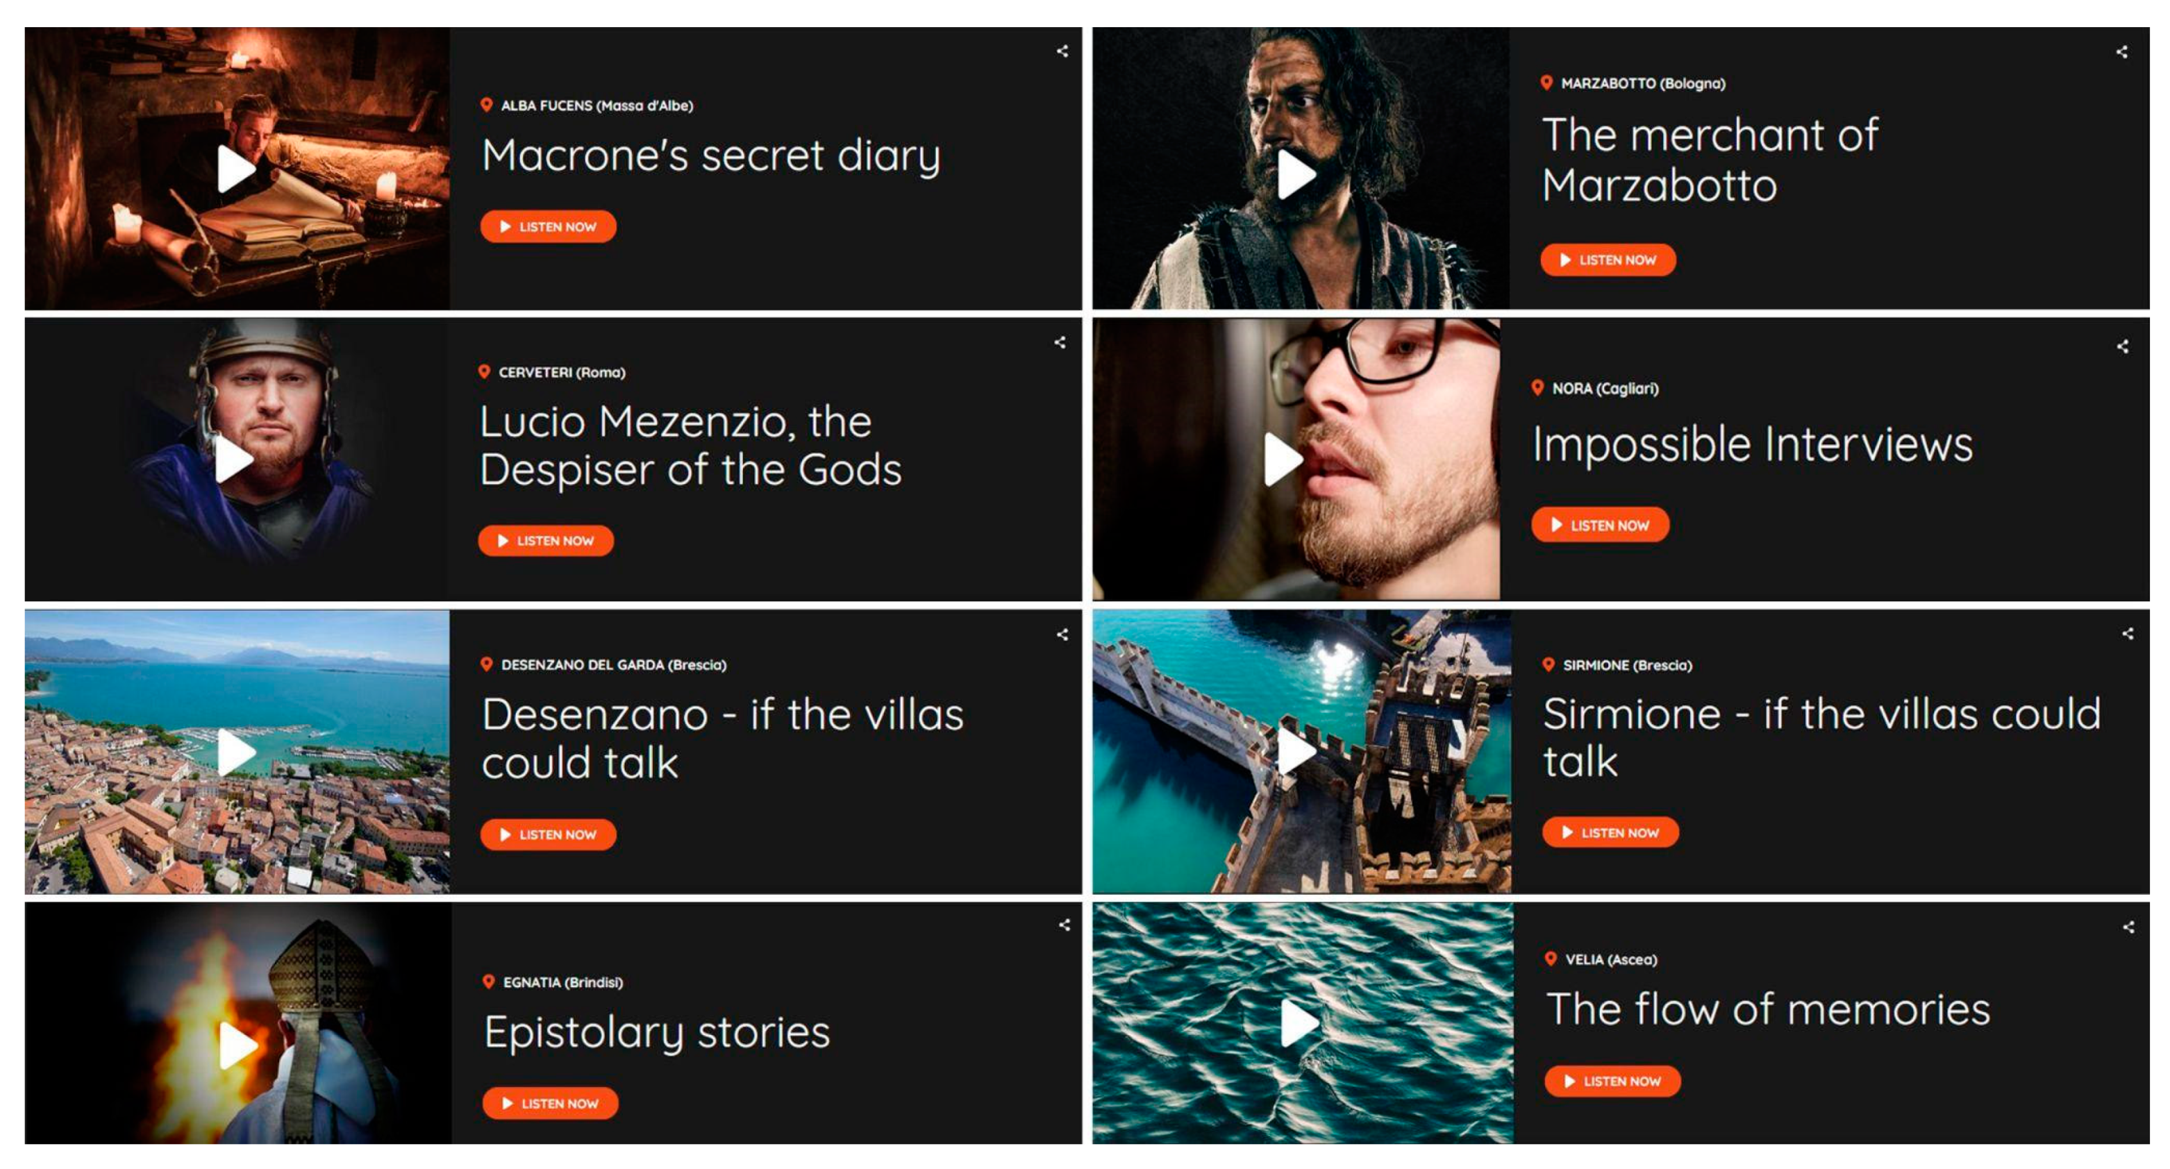Select the VELIA (Ascea) location pin
The width and height of the screenshot is (2170, 1169).
pos(1550,959)
